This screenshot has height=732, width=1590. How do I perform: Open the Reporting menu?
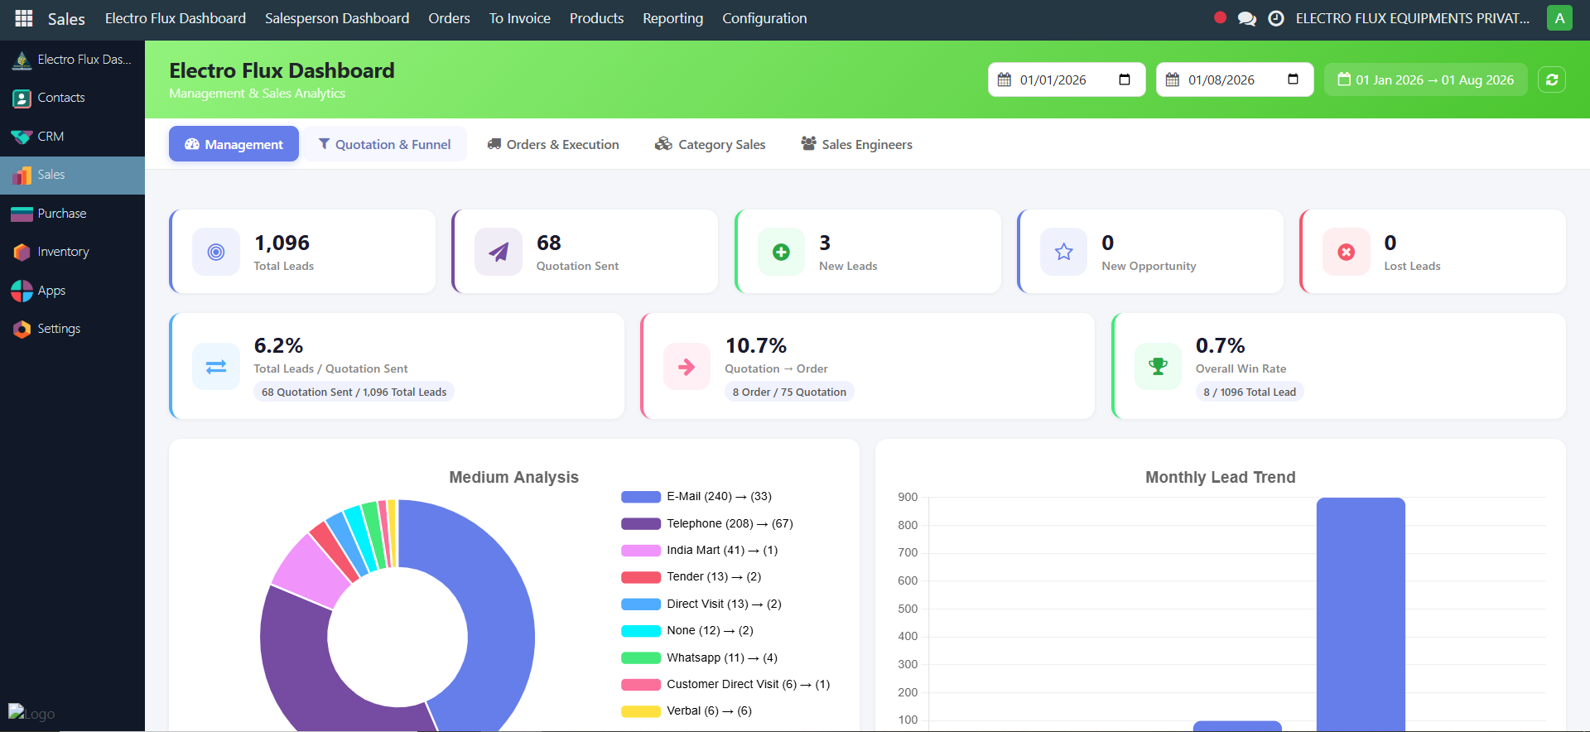pos(672,18)
